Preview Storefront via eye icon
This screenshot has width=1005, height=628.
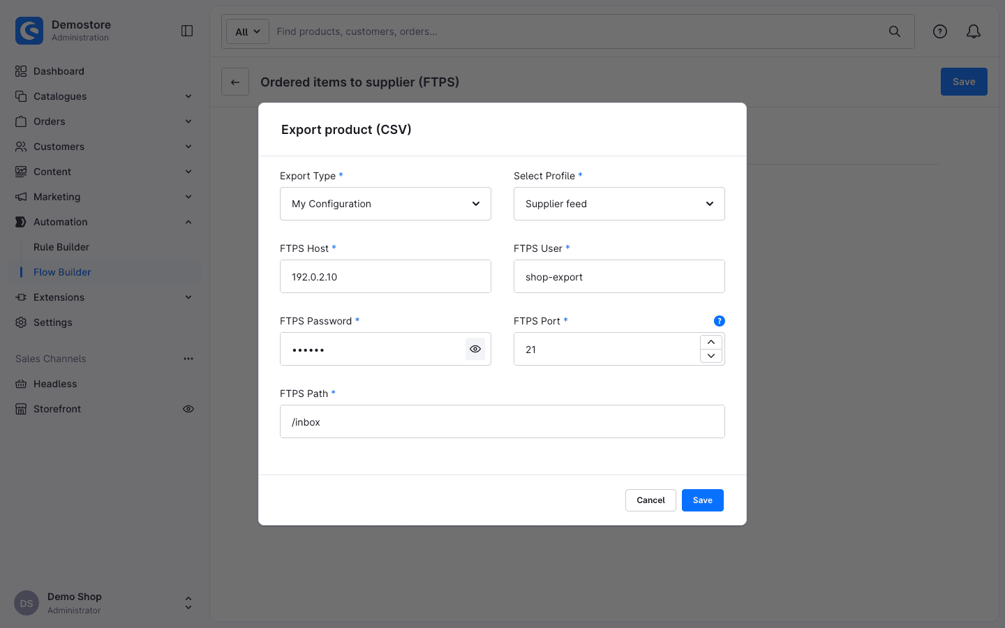188,409
